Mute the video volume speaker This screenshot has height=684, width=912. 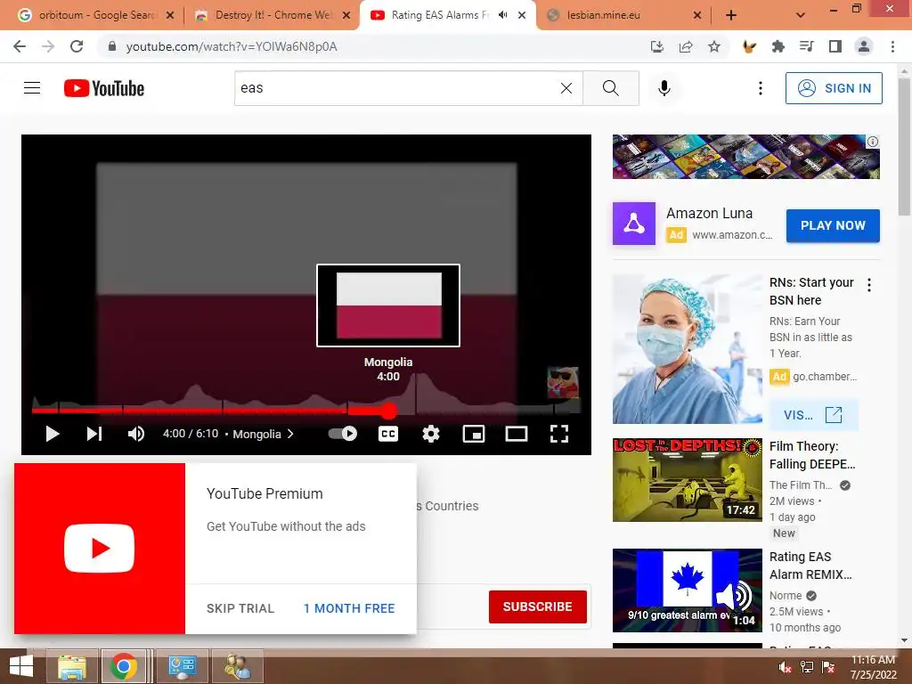pos(136,434)
